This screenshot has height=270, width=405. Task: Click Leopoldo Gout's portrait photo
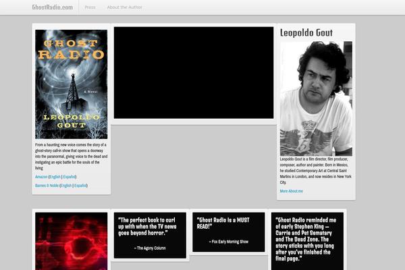pos(316,99)
